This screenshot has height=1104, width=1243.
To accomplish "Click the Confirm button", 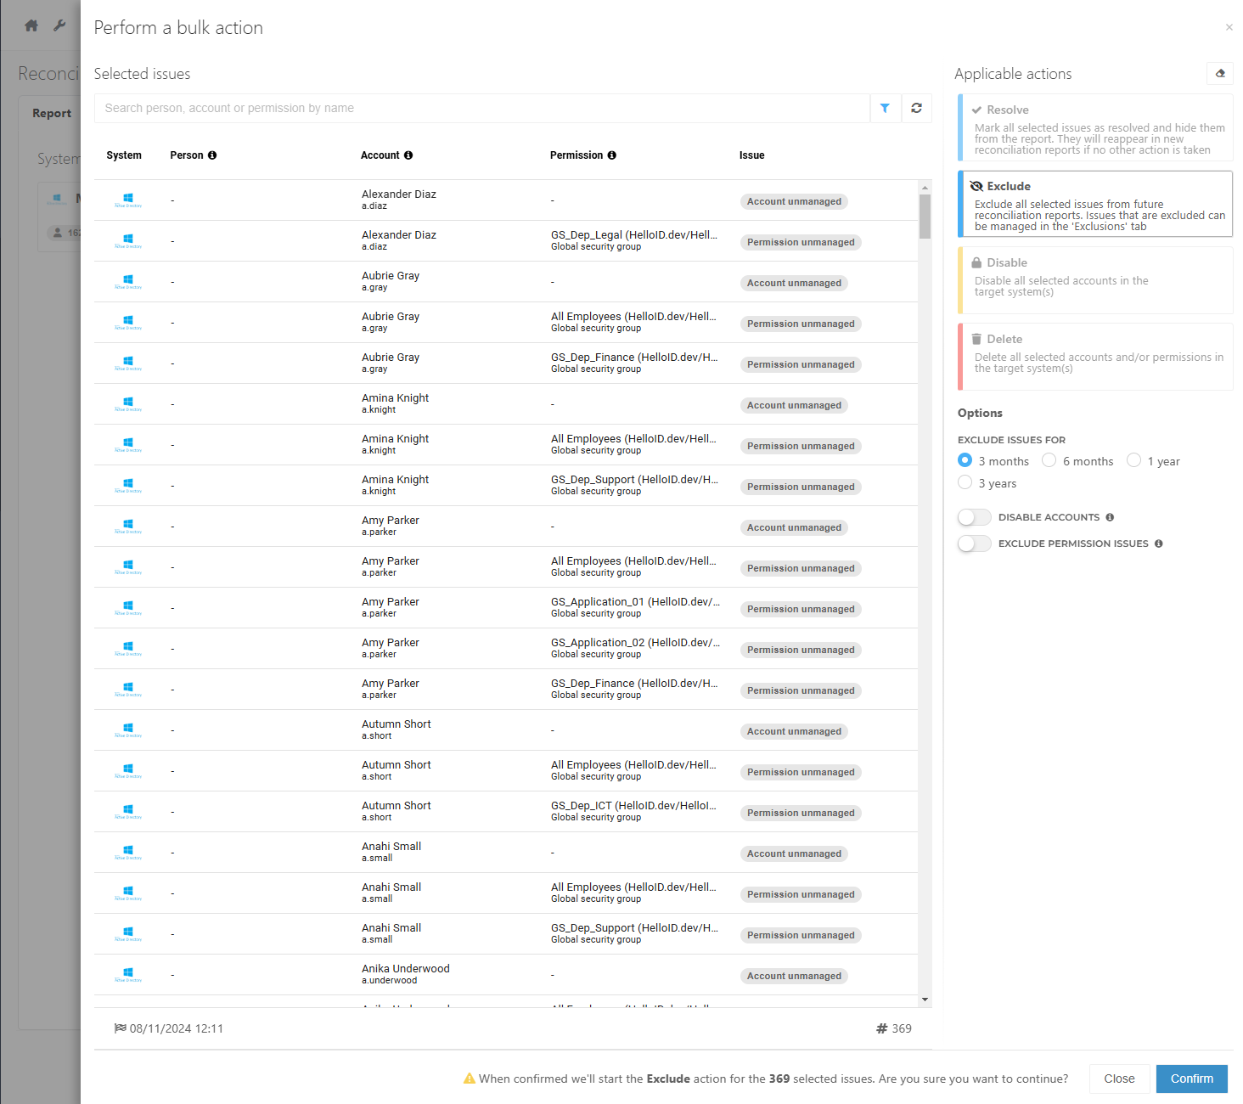I will pyautogui.click(x=1191, y=1079).
